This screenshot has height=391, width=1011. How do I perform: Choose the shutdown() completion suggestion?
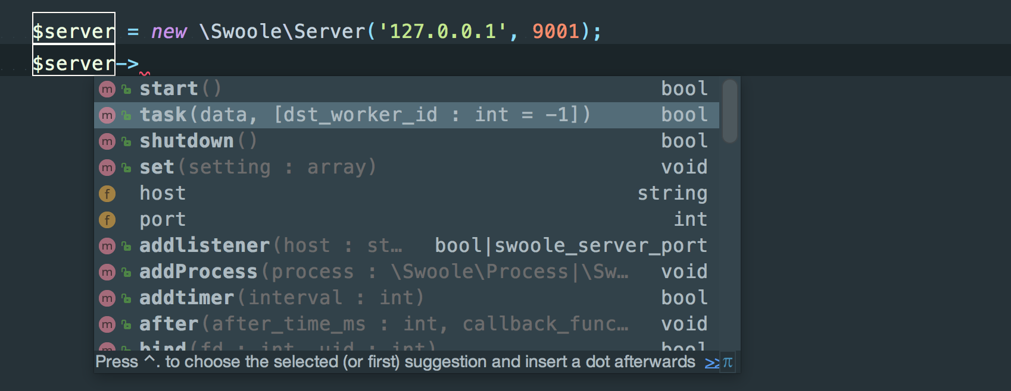[407, 141]
